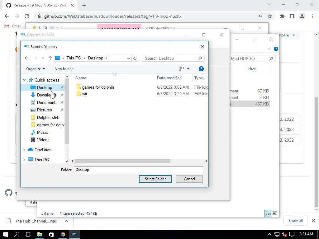Cancel the directory selection
Viewport: 319px width, 239px height.
[189, 179]
